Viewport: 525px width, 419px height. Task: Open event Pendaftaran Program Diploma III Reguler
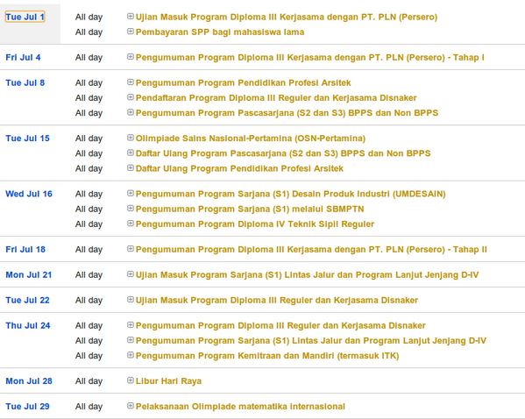pyautogui.click(x=276, y=98)
